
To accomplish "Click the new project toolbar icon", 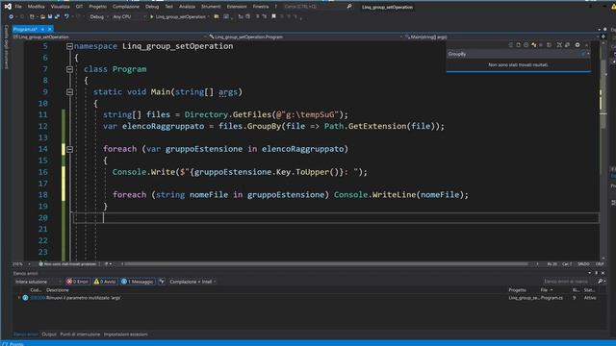I will point(32,16).
